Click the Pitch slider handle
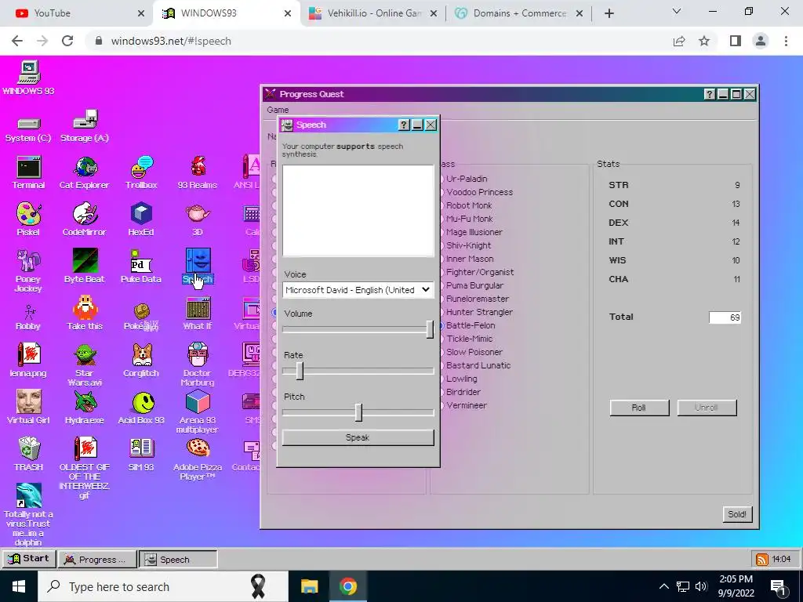The height and width of the screenshot is (602, 803). coord(358,412)
